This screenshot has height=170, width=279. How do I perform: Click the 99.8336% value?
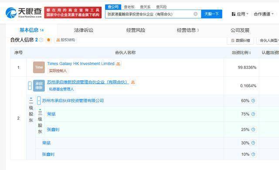247,68
